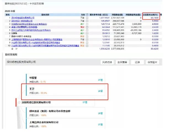Open shareholder link 深圳市招广投资有限公司

point(22,21)
